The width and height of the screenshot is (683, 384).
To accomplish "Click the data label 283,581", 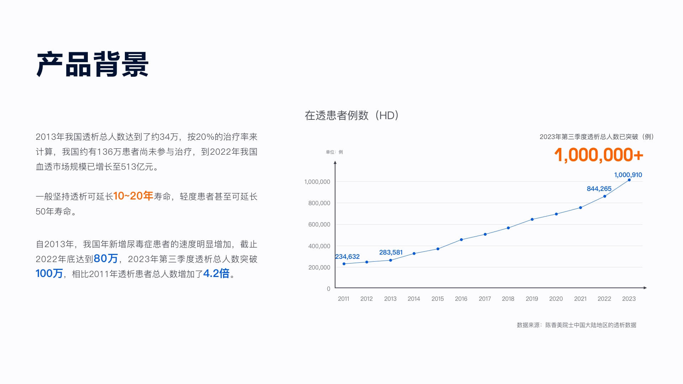I will click(x=391, y=252).
